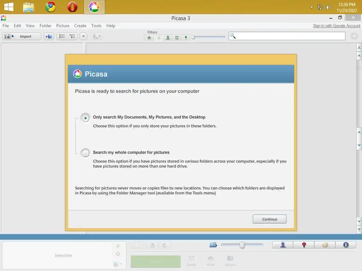The height and width of the screenshot is (271, 362).
Task: Click Sign in with Google Account link
Action: [x=337, y=26]
